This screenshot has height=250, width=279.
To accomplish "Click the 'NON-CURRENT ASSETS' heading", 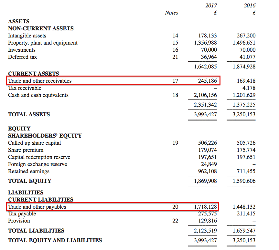I will pyautogui.click(x=41, y=29).
